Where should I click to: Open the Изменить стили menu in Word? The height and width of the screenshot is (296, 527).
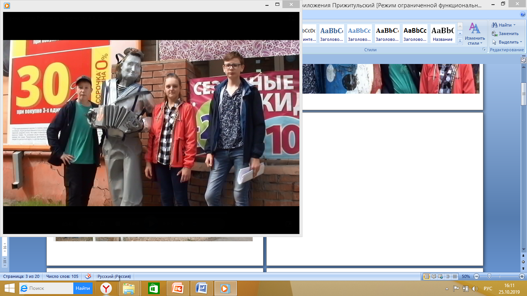tap(475, 34)
